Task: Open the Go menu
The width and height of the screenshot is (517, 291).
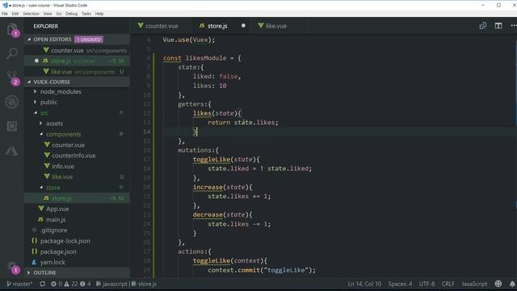Action: [59, 14]
